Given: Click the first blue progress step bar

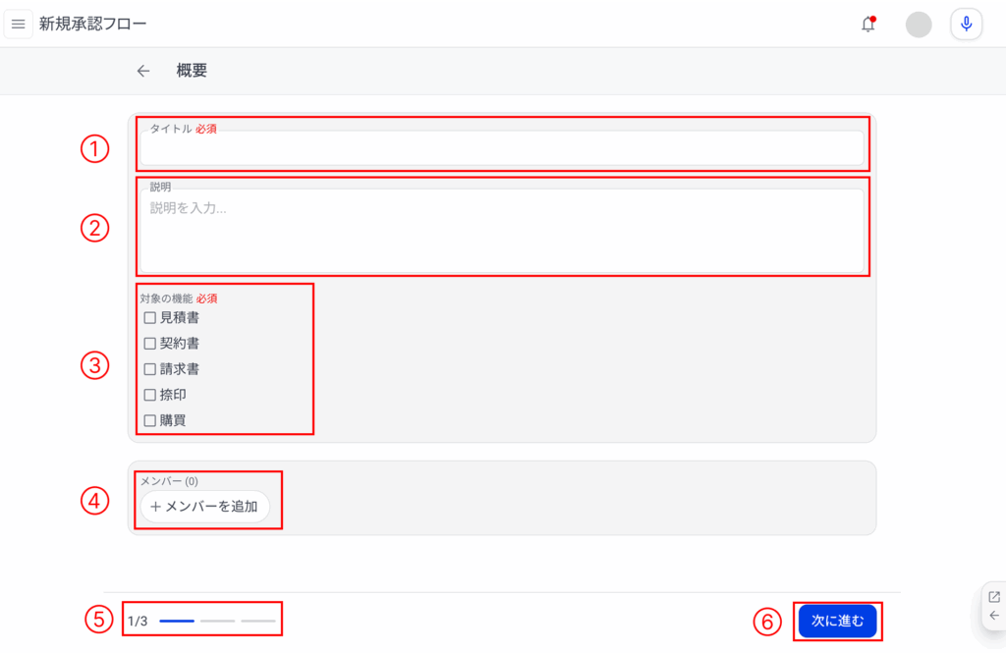Looking at the screenshot, I should [177, 621].
